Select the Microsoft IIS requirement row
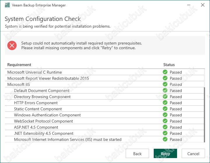This screenshot has width=210, height=163. click(104, 84)
